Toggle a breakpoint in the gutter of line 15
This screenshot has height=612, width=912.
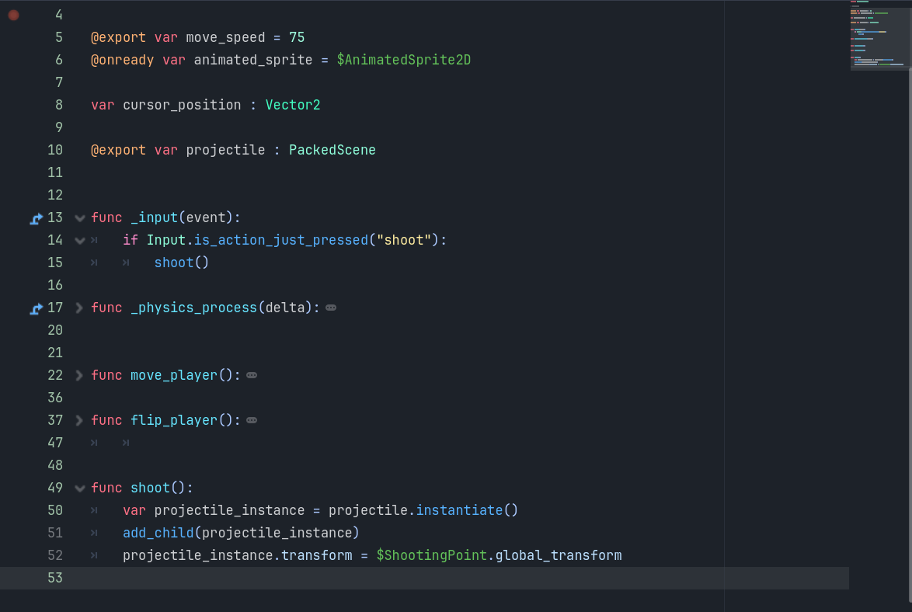point(13,263)
